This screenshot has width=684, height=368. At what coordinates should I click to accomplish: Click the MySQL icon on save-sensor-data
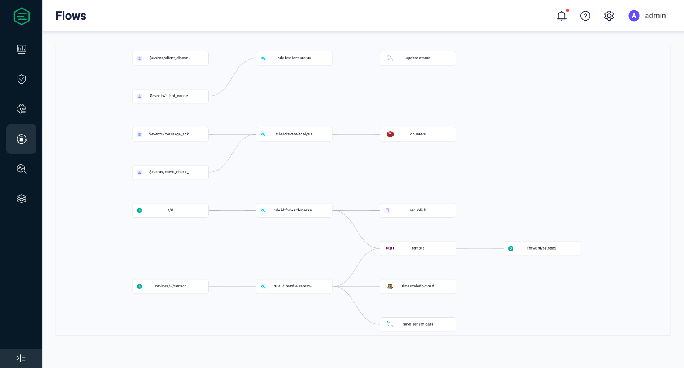point(390,324)
